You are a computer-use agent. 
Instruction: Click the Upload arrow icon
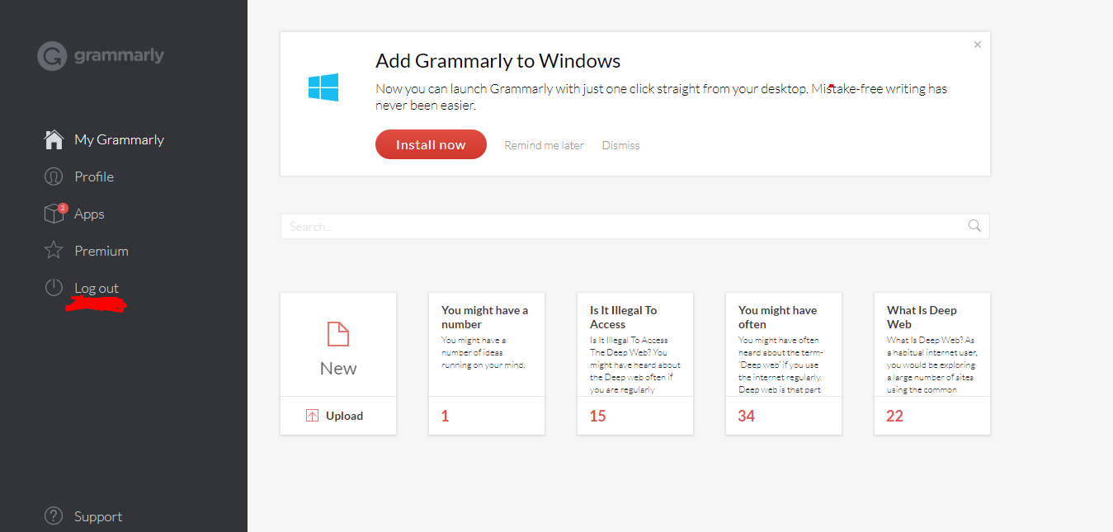[x=312, y=416]
